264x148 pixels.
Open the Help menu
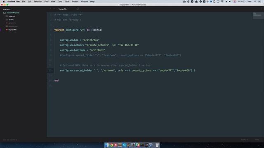click(92, 2)
